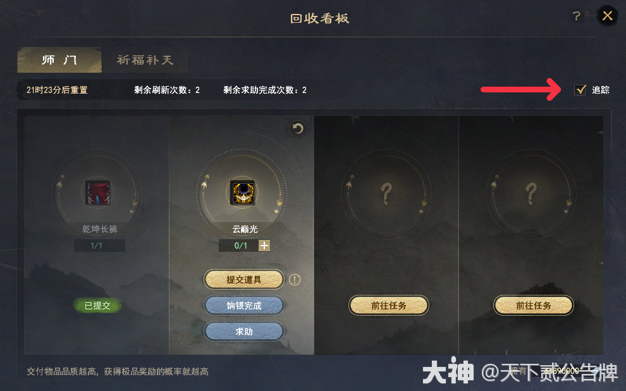The width and height of the screenshot is (626, 391).
Task: Close the 回收看板 panel with X button
Action: (608, 16)
